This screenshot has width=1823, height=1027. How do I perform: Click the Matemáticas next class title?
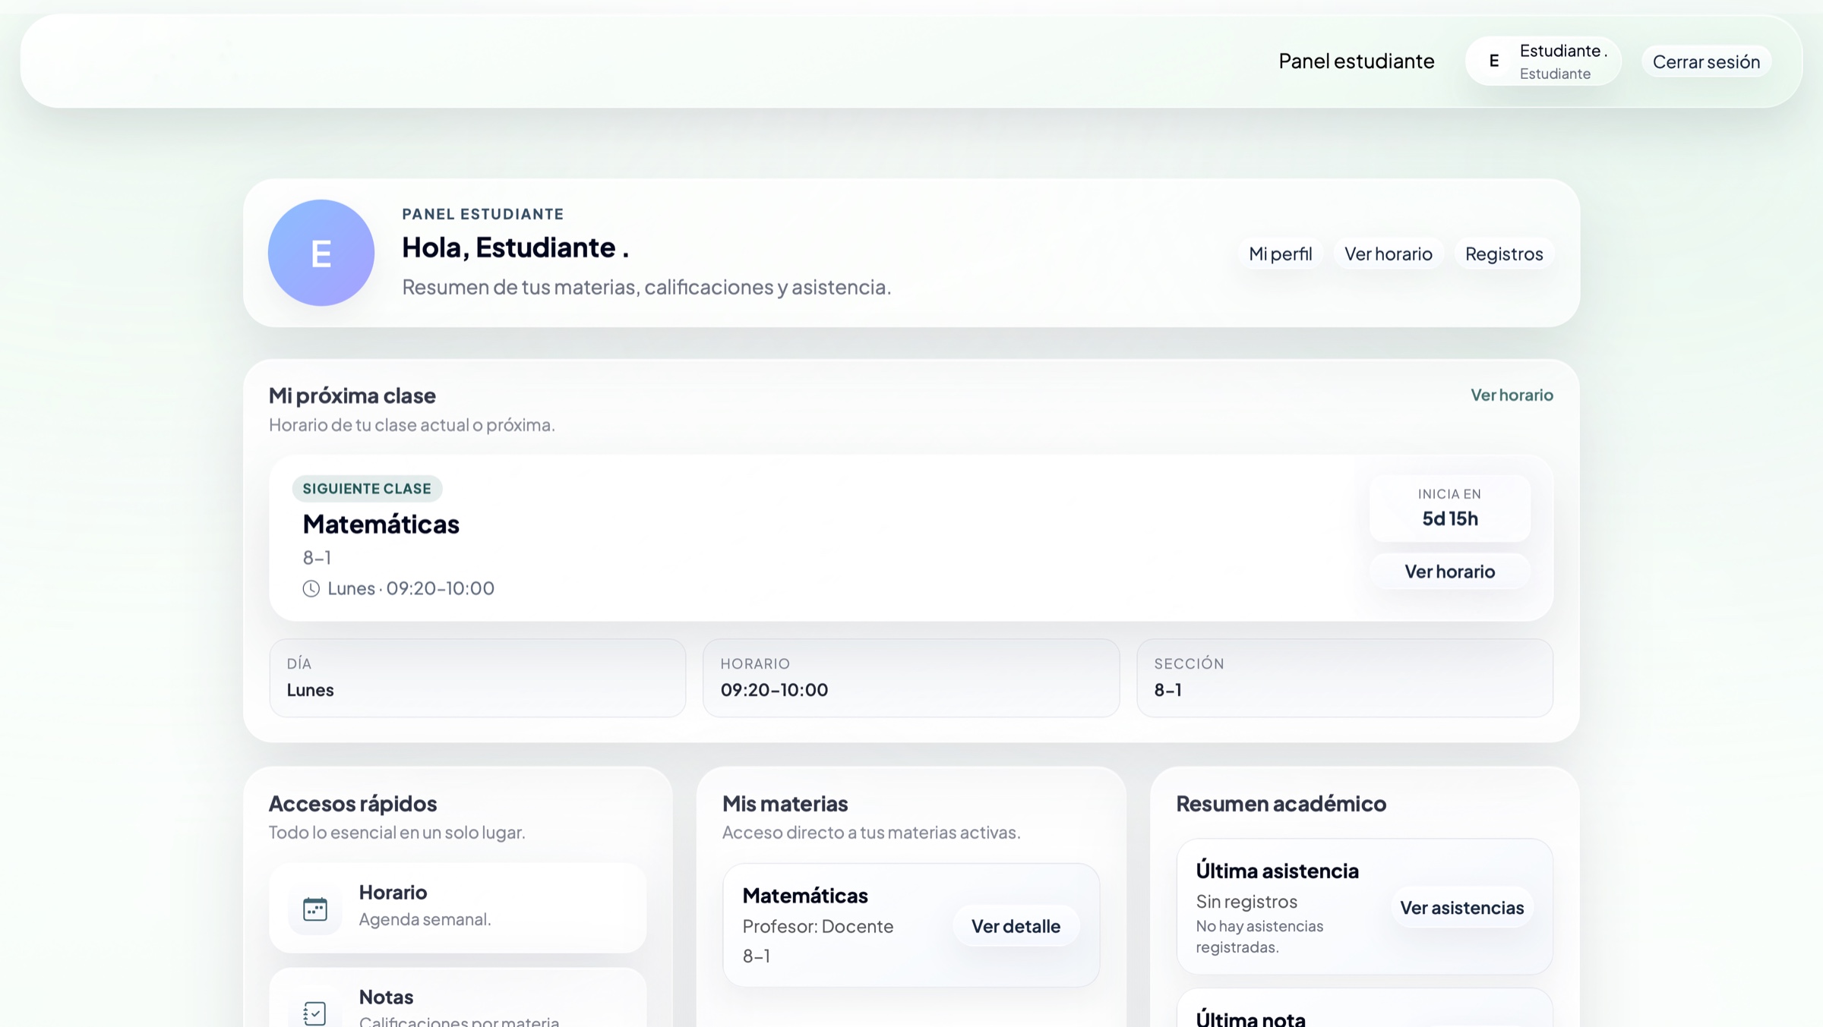[381, 524]
